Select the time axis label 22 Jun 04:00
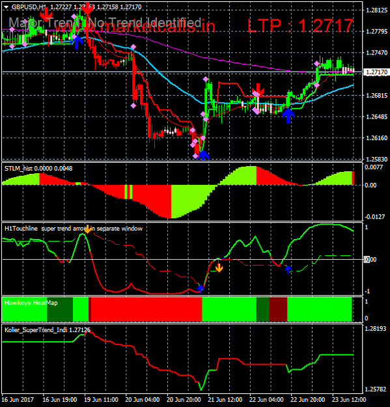390x407 pixels. [x=266, y=399]
